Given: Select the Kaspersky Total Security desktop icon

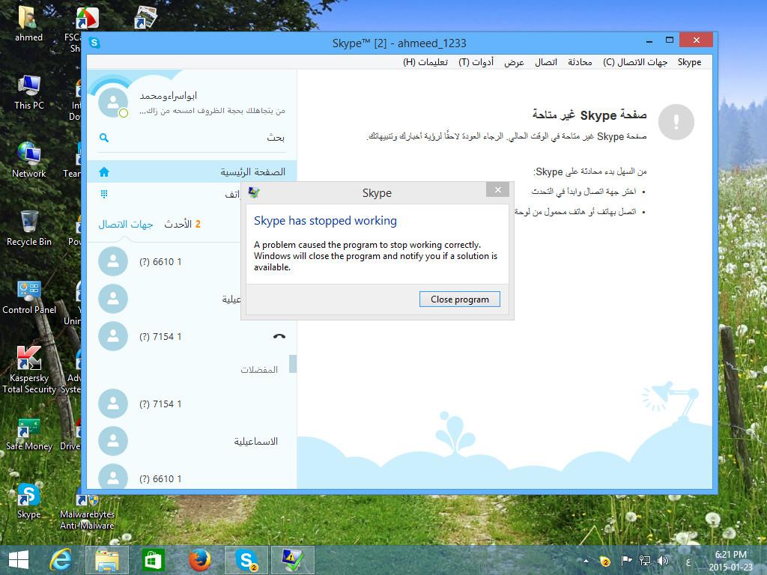Looking at the screenshot, I should 29,370.
